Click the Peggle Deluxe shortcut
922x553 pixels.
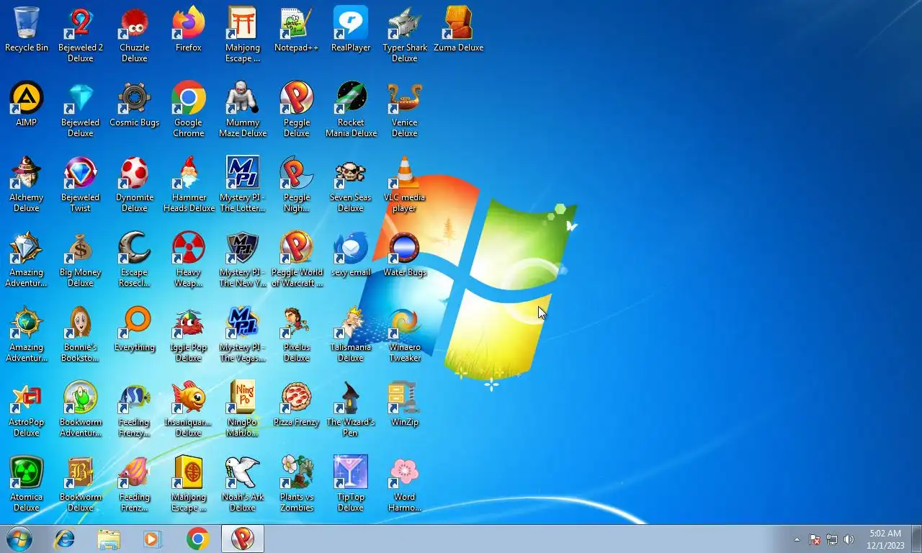coord(297,109)
